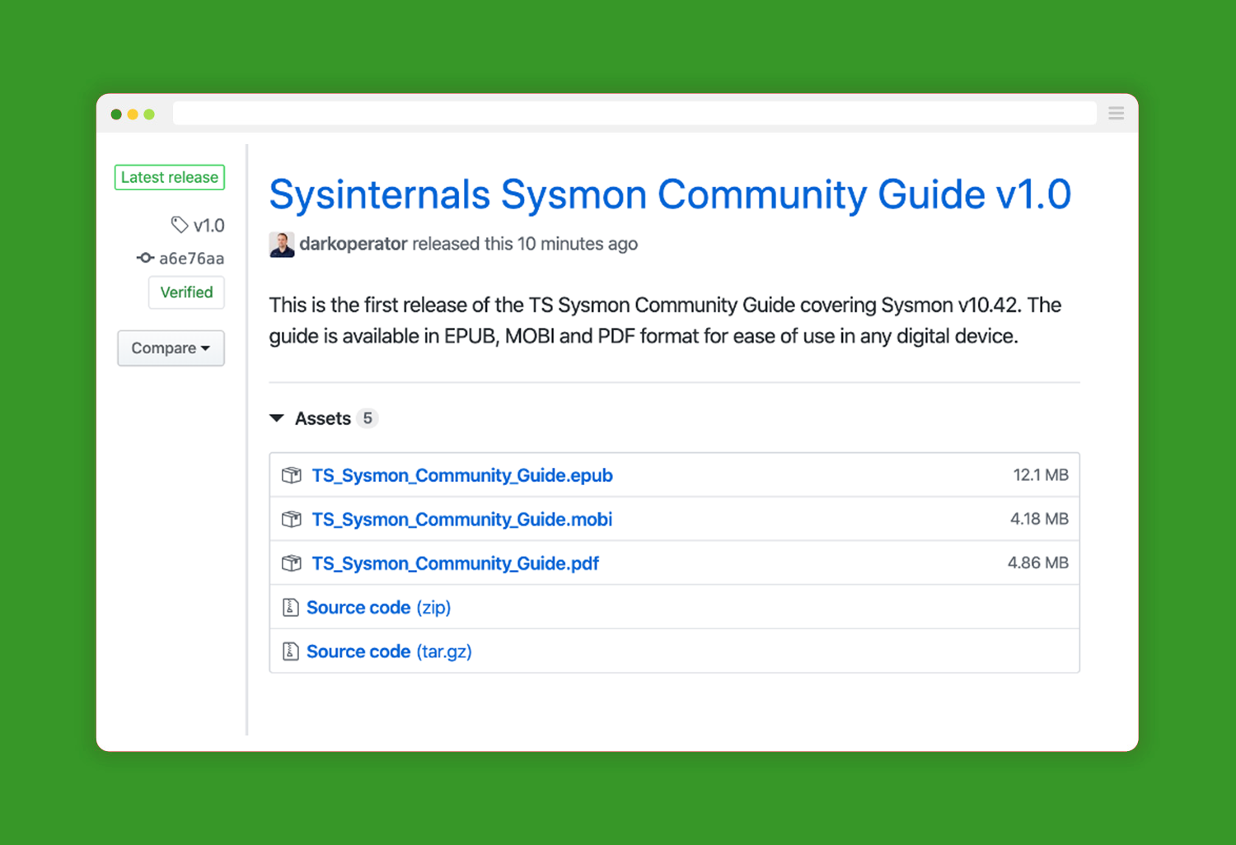
Task: Download TS_Sysmon_Community_Guide.epub
Action: [x=462, y=475]
